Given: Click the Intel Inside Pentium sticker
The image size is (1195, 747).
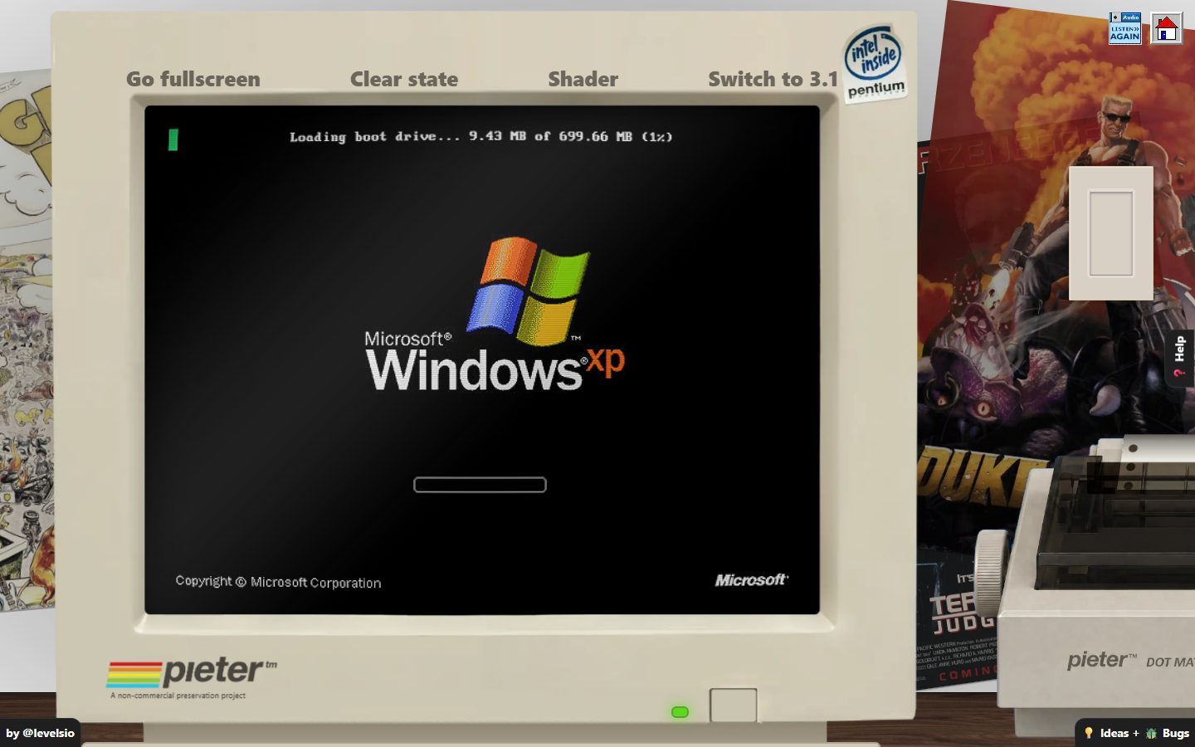Looking at the screenshot, I should pyautogui.click(x=875, y=64).
